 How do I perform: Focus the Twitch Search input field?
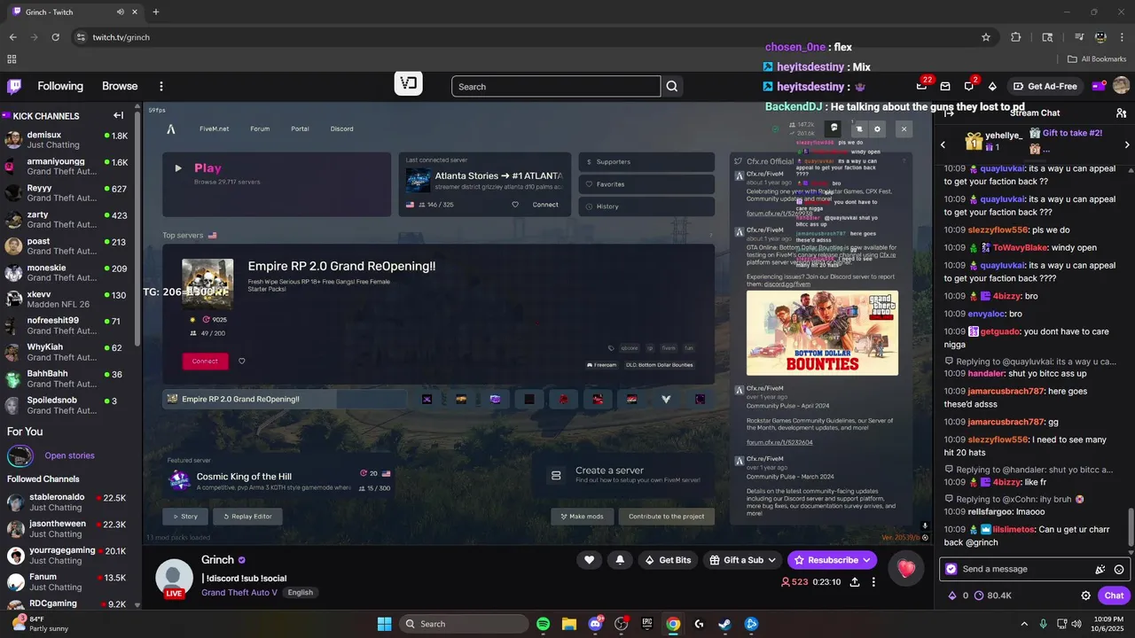556,86
